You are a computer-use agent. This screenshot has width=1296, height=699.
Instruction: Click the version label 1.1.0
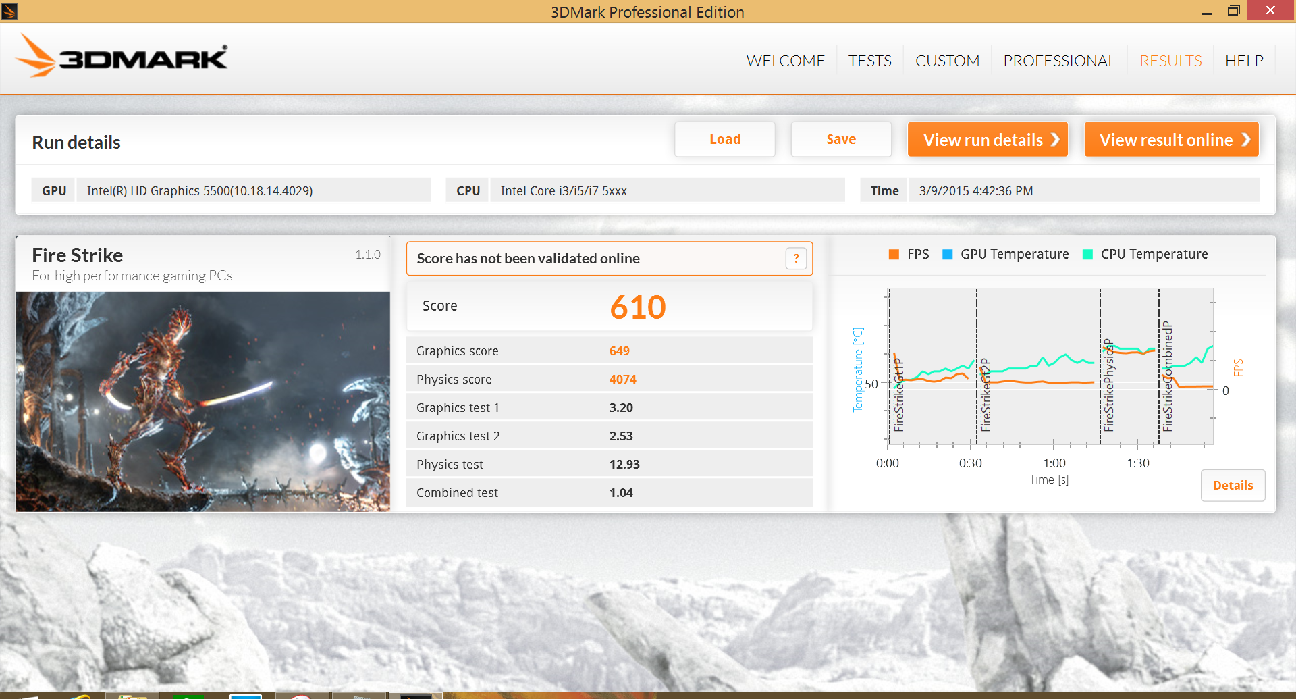point(368,255)
